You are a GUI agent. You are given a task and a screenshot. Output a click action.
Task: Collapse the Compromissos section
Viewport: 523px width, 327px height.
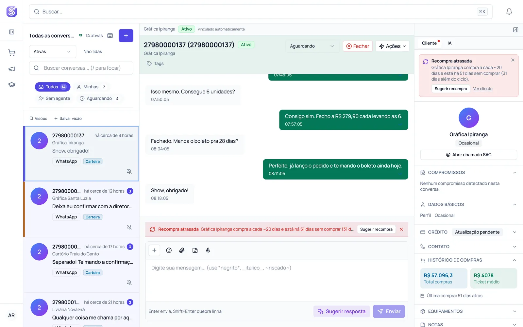(468, 173)
